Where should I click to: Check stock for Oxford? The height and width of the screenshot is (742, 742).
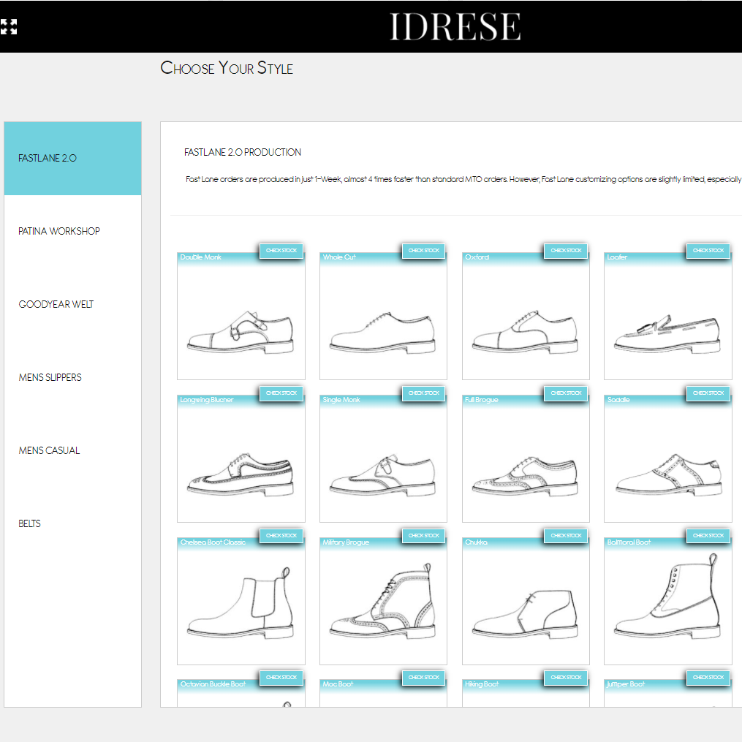(566, 250)
